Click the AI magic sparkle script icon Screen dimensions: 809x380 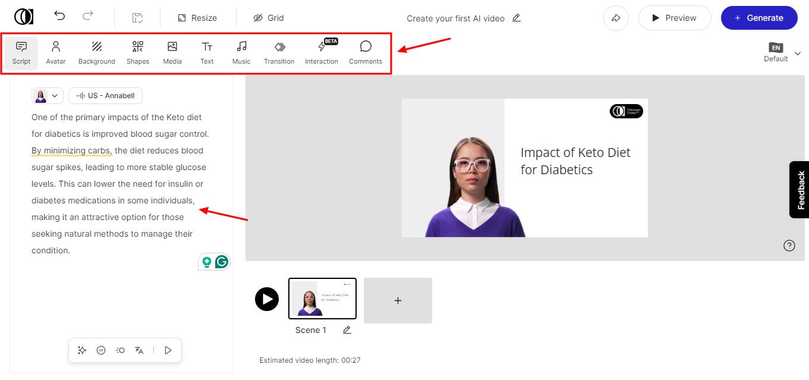click(82, 350)
